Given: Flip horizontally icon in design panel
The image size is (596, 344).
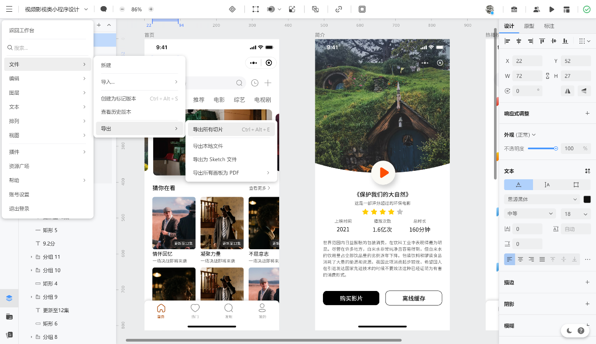Looking at the screenshot, I should coord(568,91).
